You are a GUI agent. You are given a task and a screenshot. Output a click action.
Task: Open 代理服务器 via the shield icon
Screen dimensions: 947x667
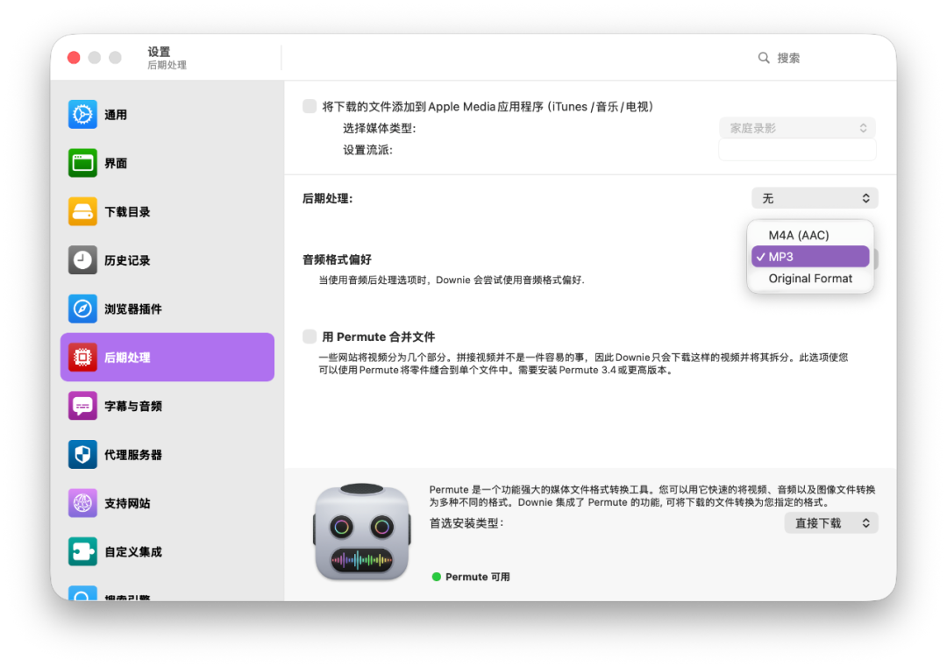coord(82,454)
